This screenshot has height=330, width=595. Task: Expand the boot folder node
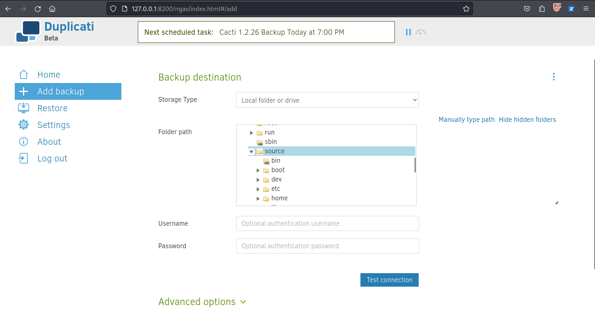pos(258,171)
